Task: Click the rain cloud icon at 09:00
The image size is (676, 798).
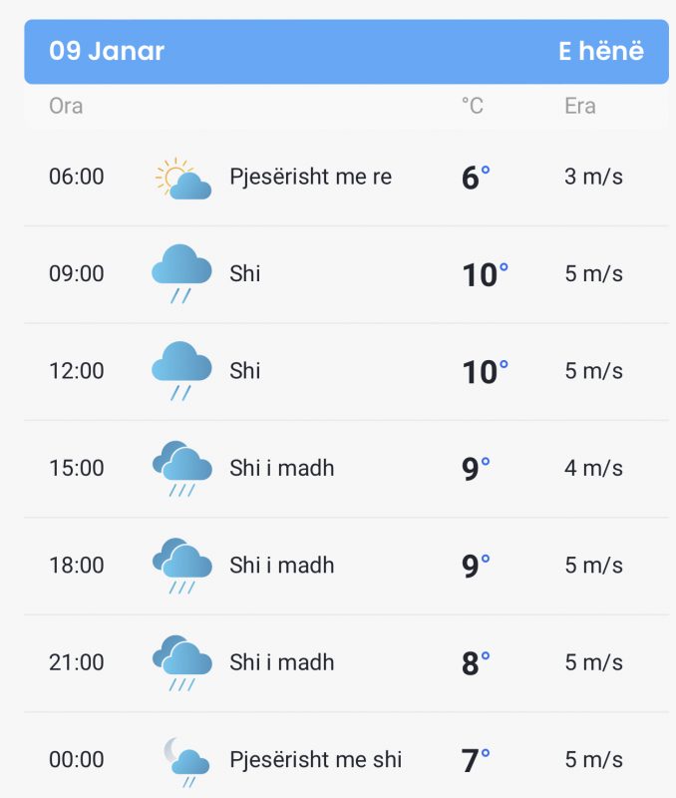Action: coord(181,273)
